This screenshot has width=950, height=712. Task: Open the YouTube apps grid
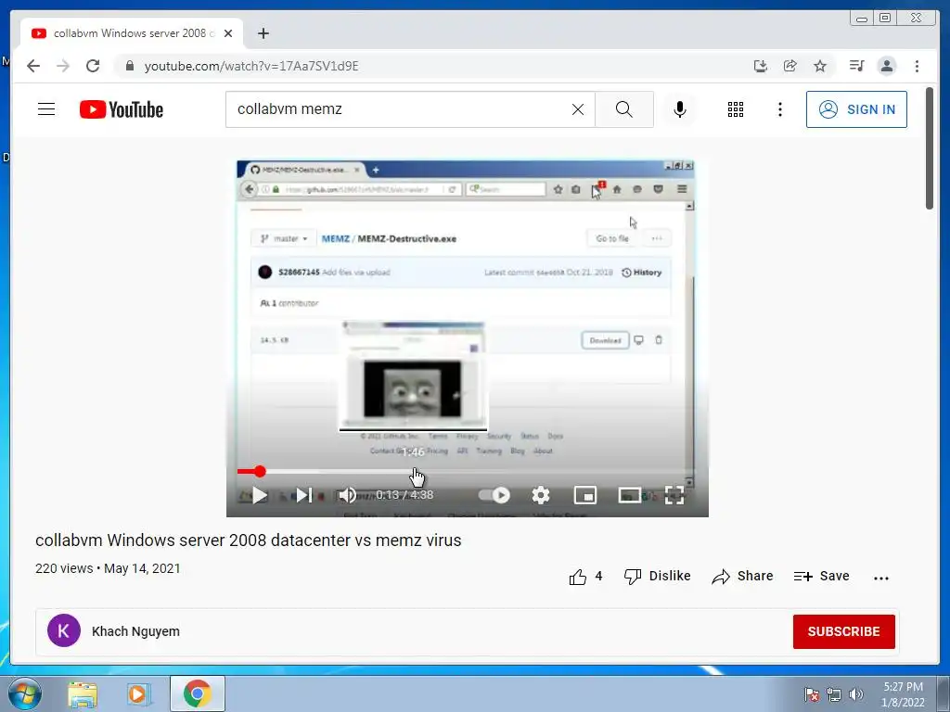pos(736,109)
